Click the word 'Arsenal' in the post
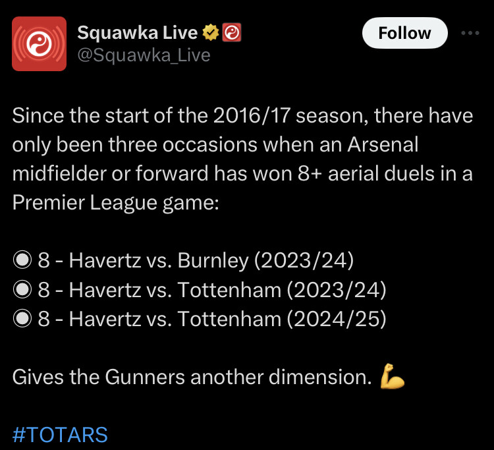 383,145
